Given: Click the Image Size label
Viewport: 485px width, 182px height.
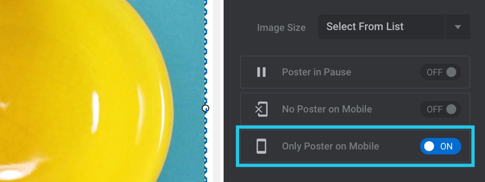Looking at the screenshot, I should (281, 28).
